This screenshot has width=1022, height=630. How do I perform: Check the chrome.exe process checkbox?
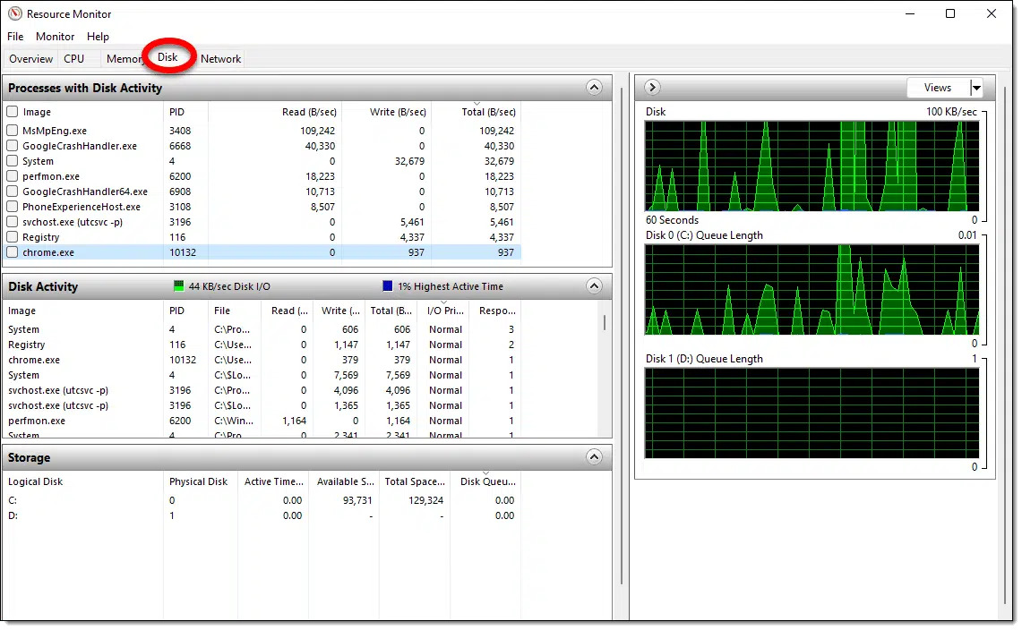pos(13,252)
